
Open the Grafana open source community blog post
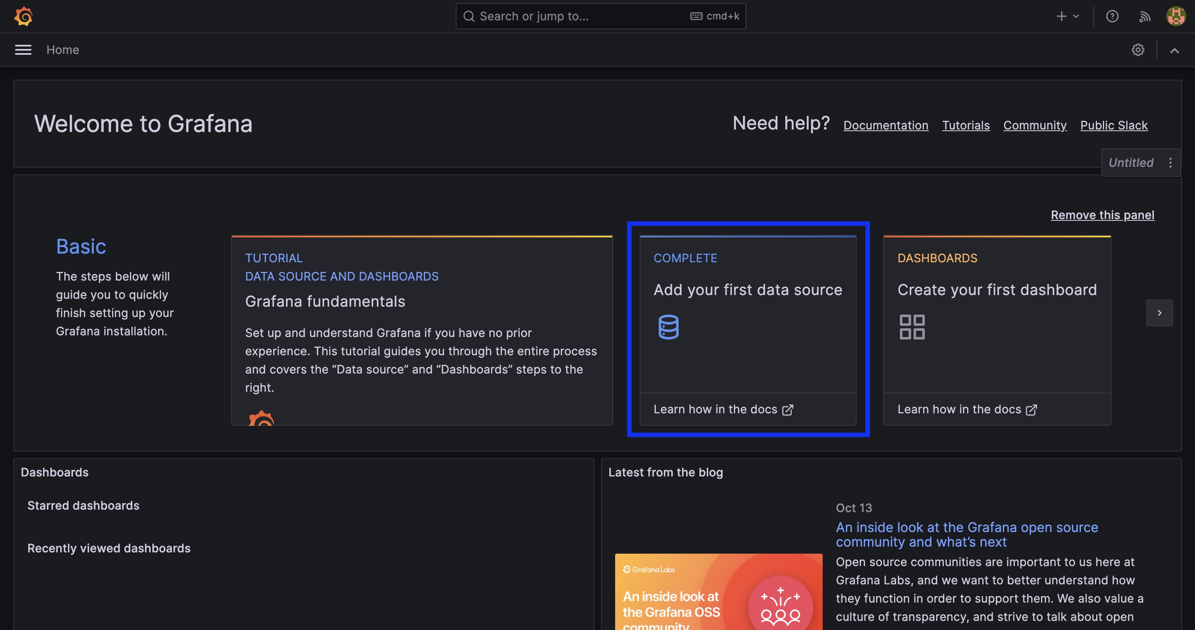coord(967,535)
